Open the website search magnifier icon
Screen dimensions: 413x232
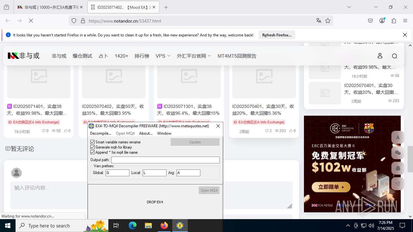click(x=394, y=56)
